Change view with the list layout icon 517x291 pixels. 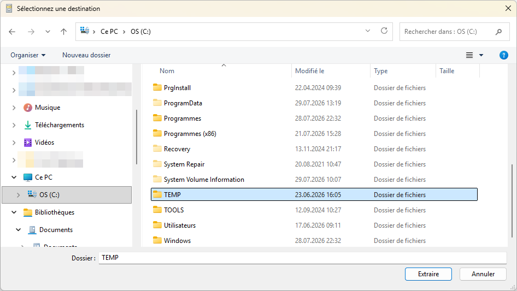pyautogui.click(x=469, y=55)
